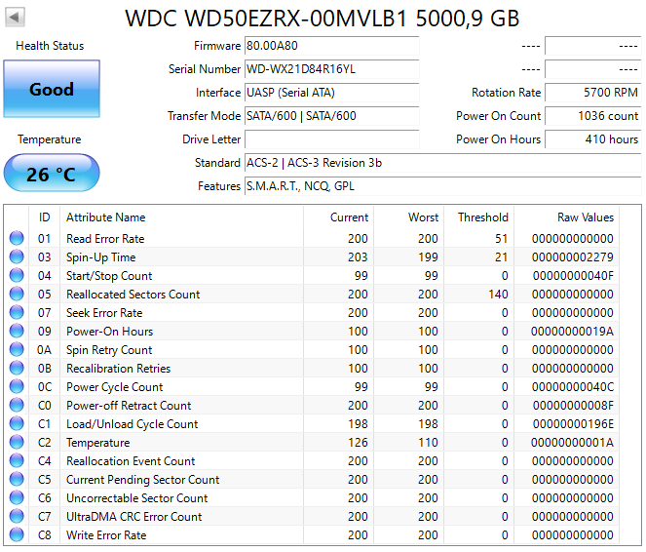Click the Transfer Mode field
The image size is (646, 552).
click(332, 116)
